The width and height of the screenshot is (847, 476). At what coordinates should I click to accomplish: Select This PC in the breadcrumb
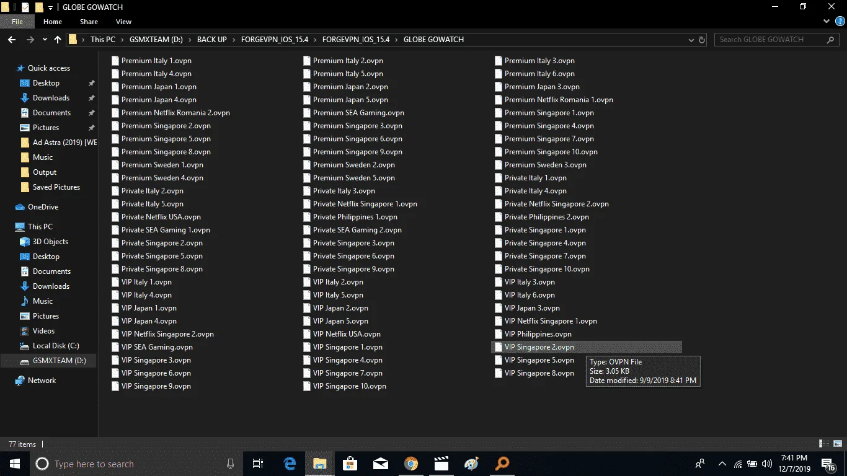[103, 39]
